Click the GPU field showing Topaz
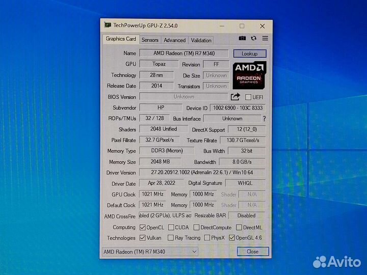 [x=159, y=64]
